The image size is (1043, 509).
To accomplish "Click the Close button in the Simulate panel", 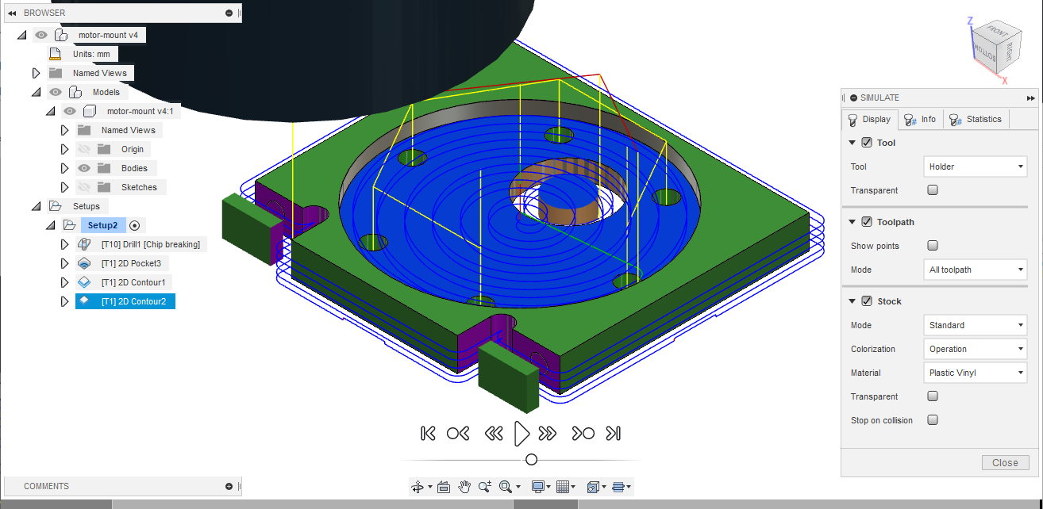I will click(x=1005, y=462).
